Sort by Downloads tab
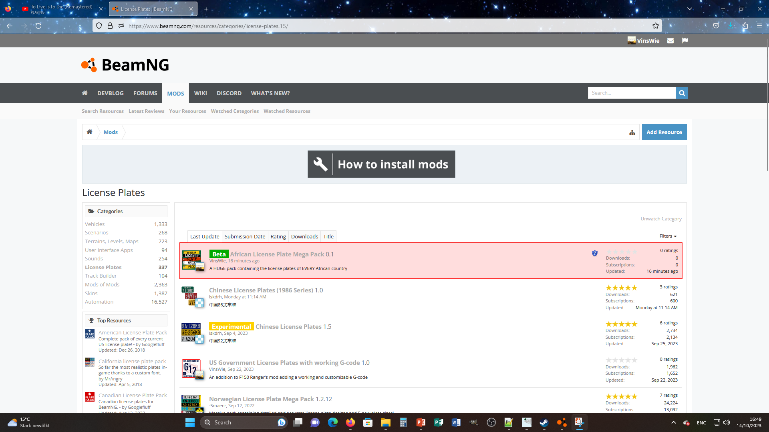Image resolution: width=769 pixels, height=432 pixels. pos(304,236)
